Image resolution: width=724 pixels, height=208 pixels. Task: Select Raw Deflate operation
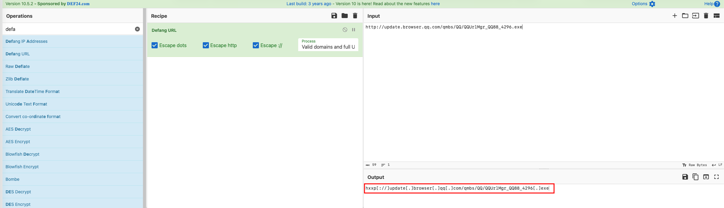[x=73, y=66]
